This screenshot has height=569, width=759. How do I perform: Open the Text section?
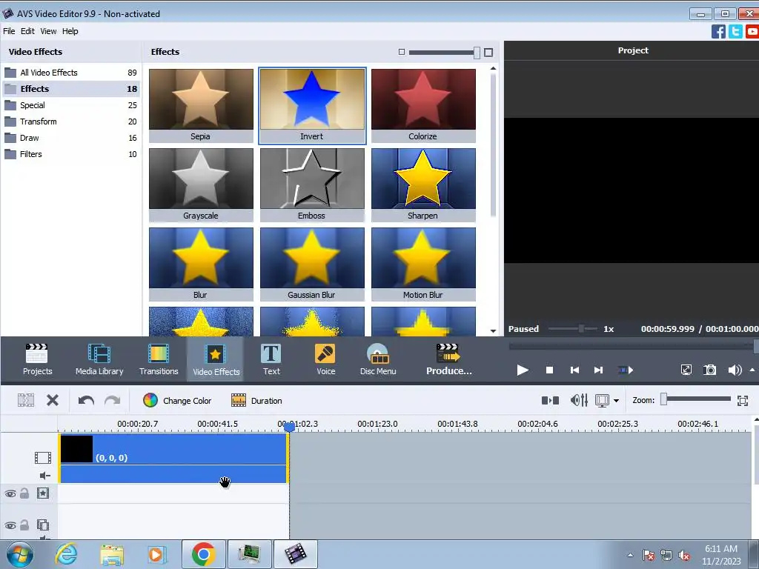click(271, 359)
